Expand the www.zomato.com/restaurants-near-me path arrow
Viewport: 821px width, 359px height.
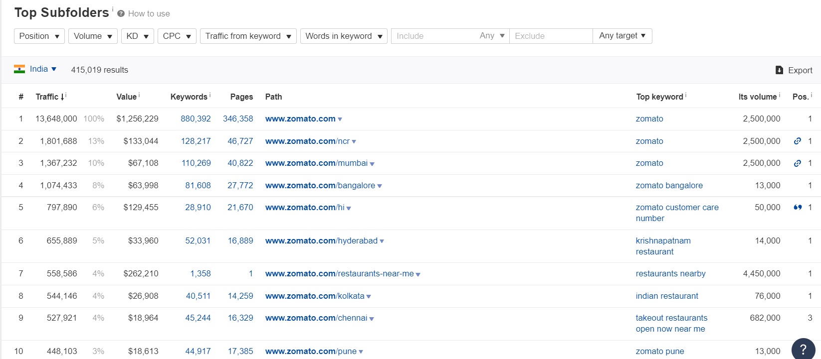[x=418, y=274]
